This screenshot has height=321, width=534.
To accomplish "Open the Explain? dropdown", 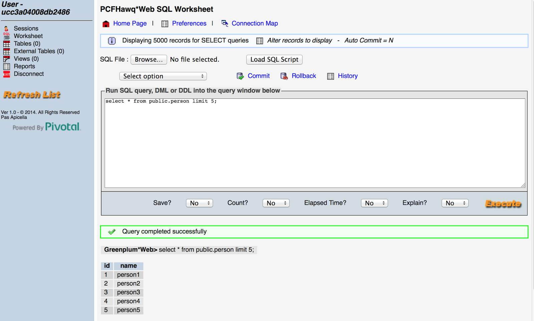I will 455,203.
